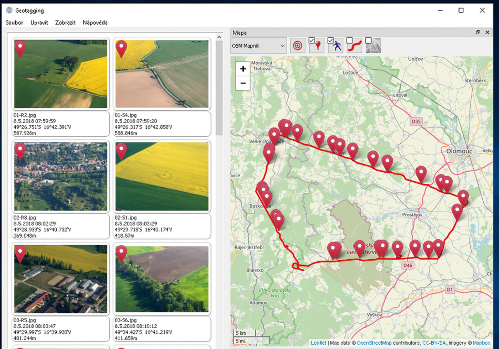The width and height of the screenshot is (499, 349).
Task: Open the Zobrazit menu
Action: tap(65, 22)
